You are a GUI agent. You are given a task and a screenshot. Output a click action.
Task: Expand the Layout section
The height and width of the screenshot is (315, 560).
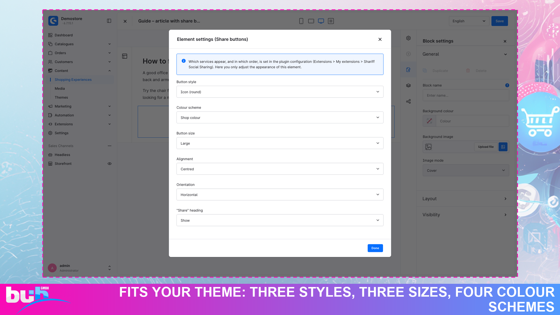(466, 199)
